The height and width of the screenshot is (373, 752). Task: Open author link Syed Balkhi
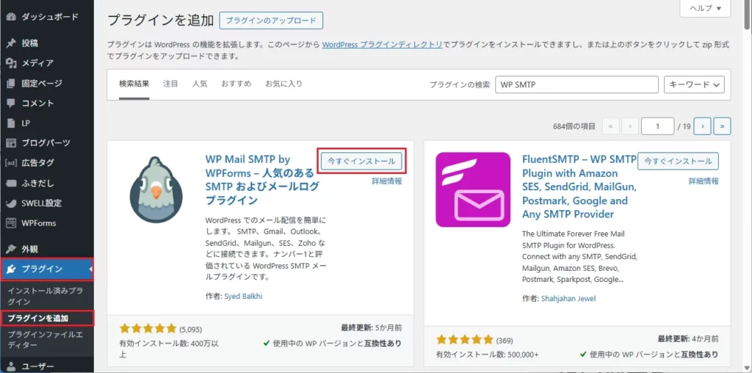tap(243, 297)
